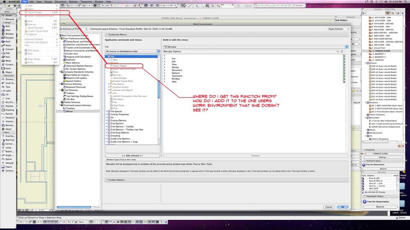Open the Menubar selection dropdown
The image size is (410, 230).
255,47
